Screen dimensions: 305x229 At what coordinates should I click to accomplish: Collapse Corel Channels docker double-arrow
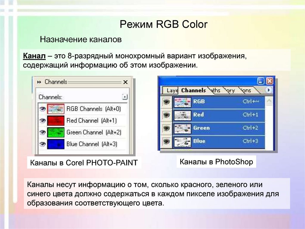coord(39,82)
